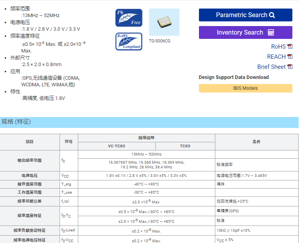The width and height of the screenshot is (299, 243).
Task: View the TG-5006CG product photo
Action: (164, 22)
